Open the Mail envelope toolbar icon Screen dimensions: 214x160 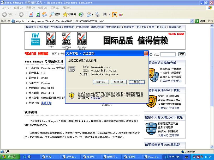point(89,14)
